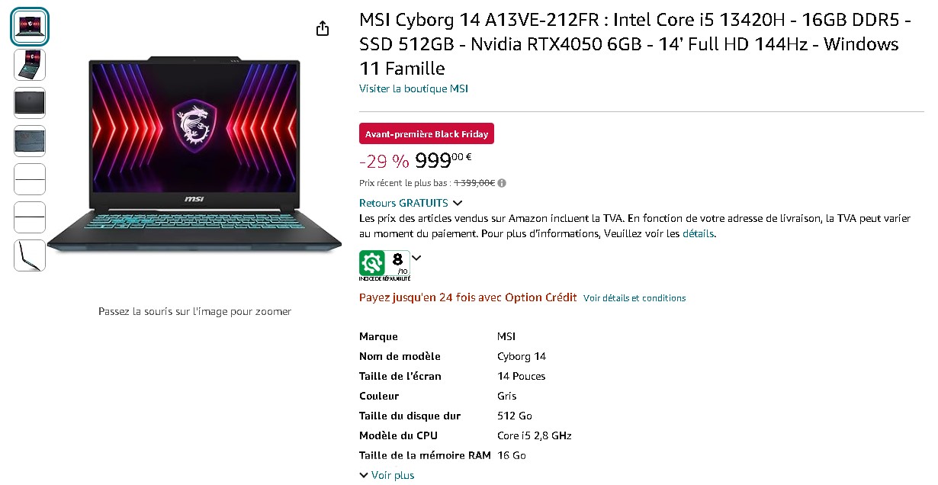Select the third thumbnail showing laptop lid
938x485 pixels.
[30, 103]
